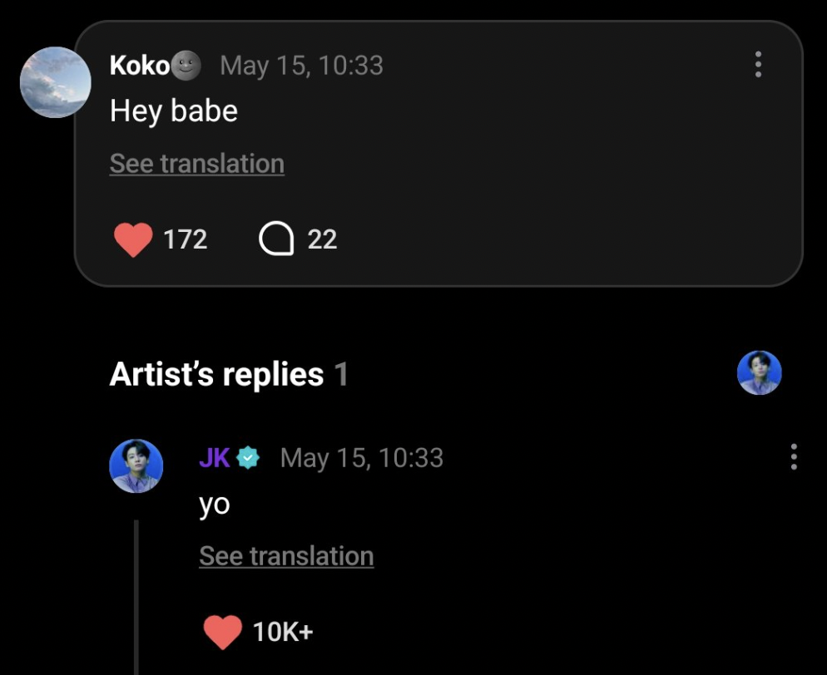Open the more options menu on JK's reply
The height and width of the screenshot is (675, 827).
pos(794,457)
